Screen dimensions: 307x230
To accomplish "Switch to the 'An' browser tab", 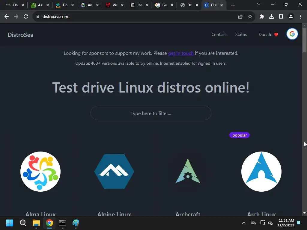I will pyautogui.click(x=89, y=5).
